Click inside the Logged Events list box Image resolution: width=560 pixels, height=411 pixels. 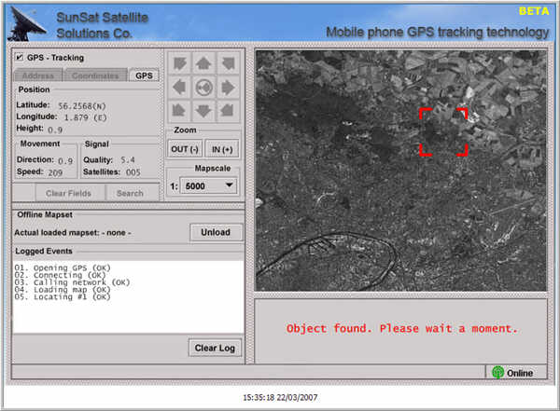(x=128, y=296)
